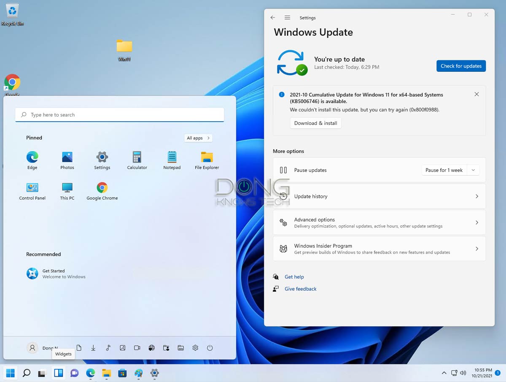
Task: Open Search from the taskbar
Action: click(26, 373)
